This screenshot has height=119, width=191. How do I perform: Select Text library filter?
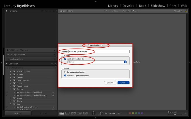coord(107,11)
